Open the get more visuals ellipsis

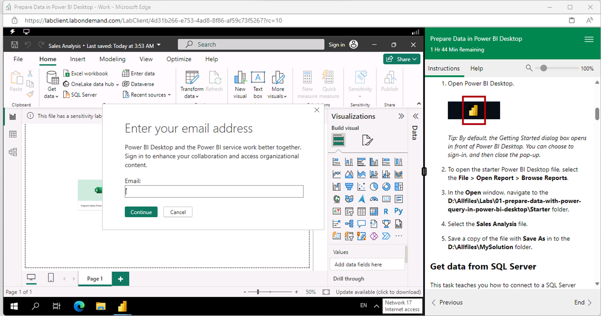(x=399, y=236)
